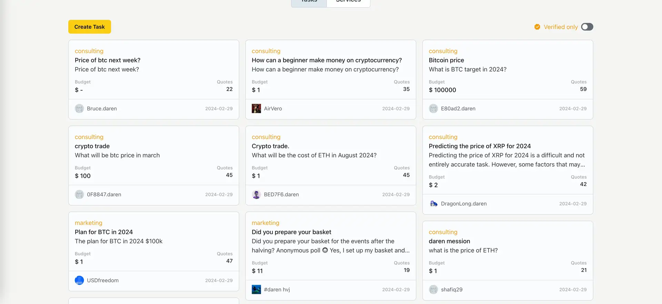662x304 pixels.
Task: Click USDfreedom's blue avatar
Action: tap(79, 281)
